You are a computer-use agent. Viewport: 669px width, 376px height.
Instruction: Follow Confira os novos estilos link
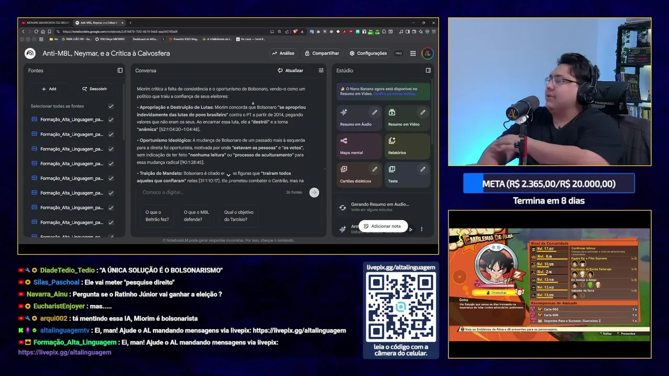395,93
